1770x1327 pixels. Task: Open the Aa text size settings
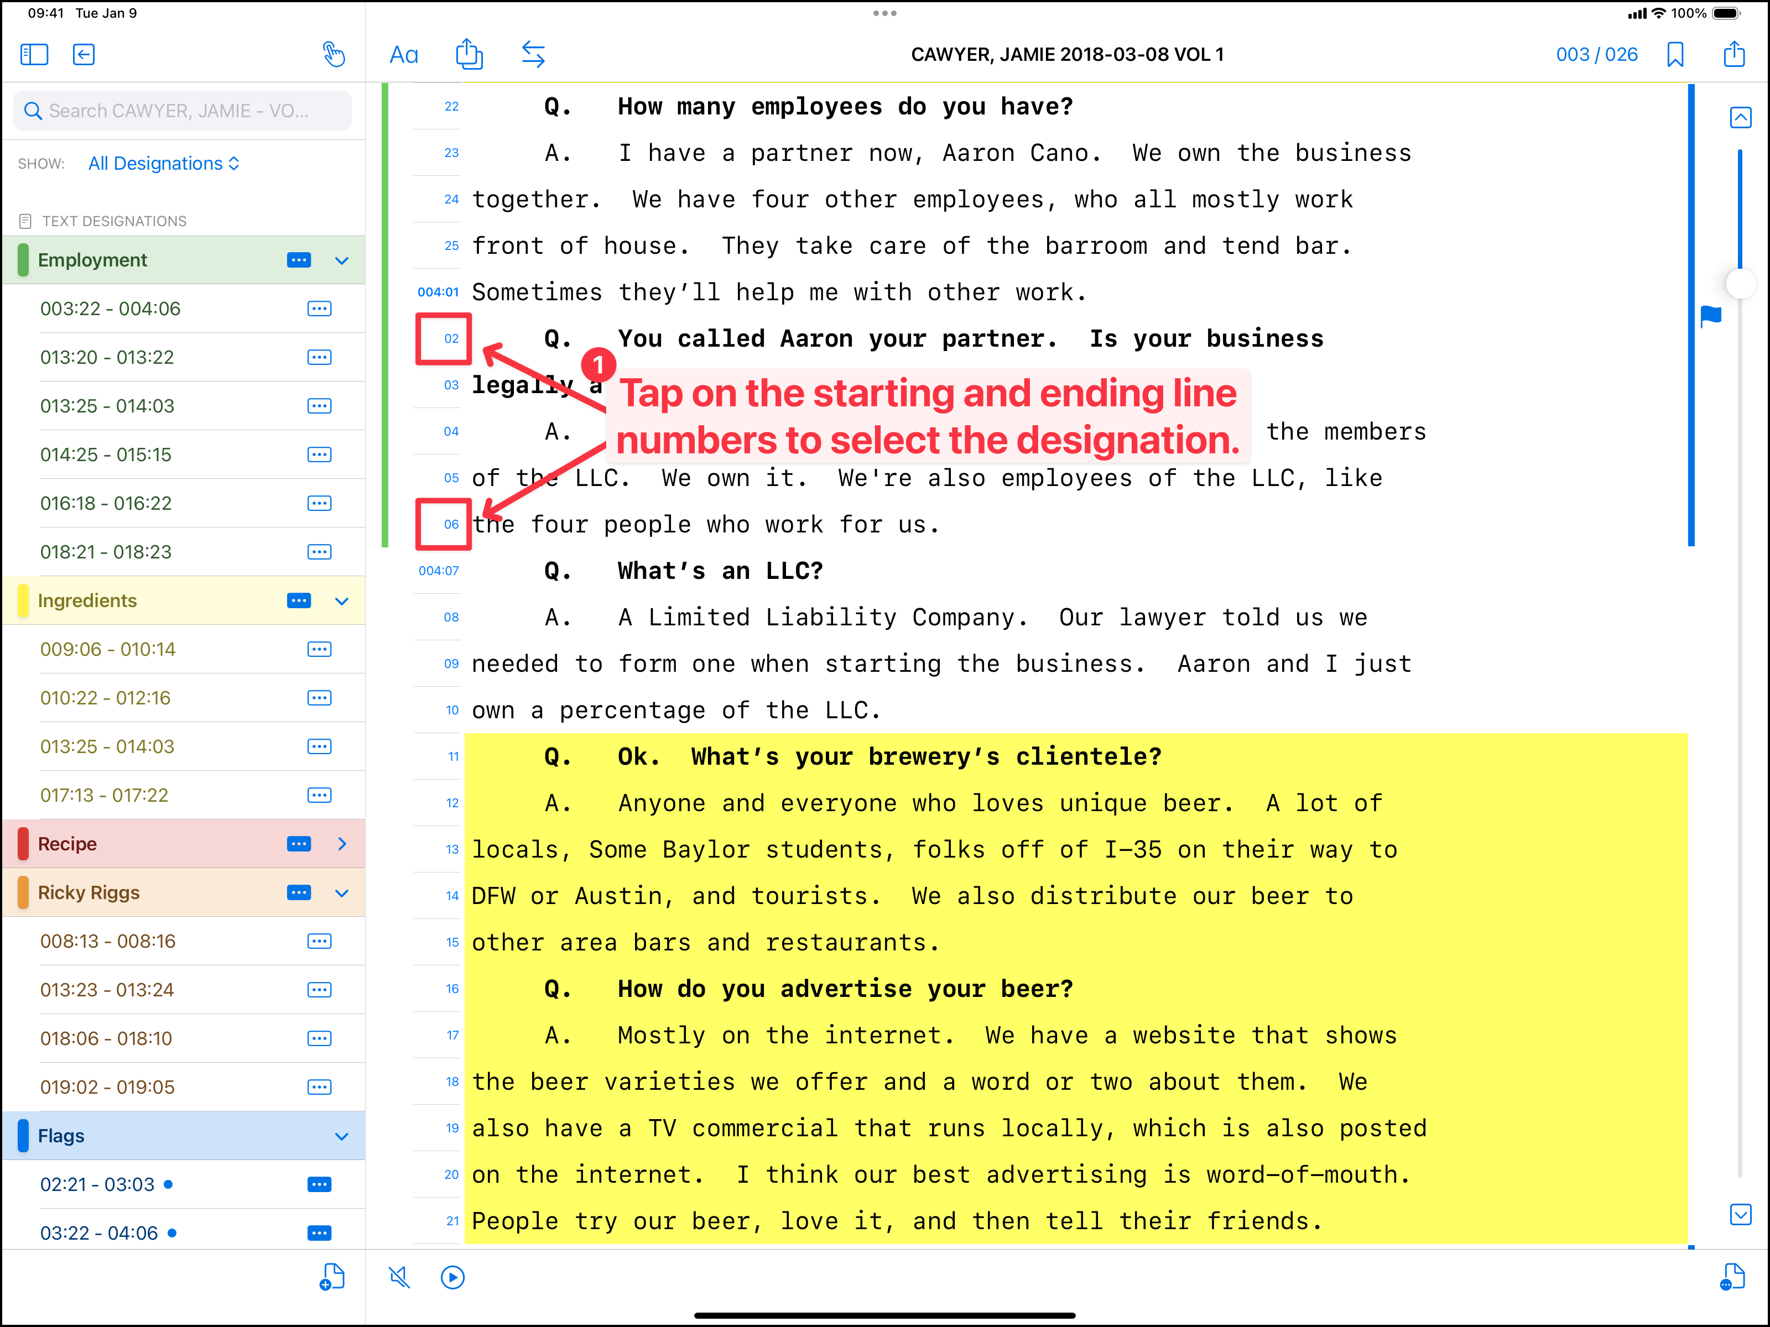click(x=403, y=54)
